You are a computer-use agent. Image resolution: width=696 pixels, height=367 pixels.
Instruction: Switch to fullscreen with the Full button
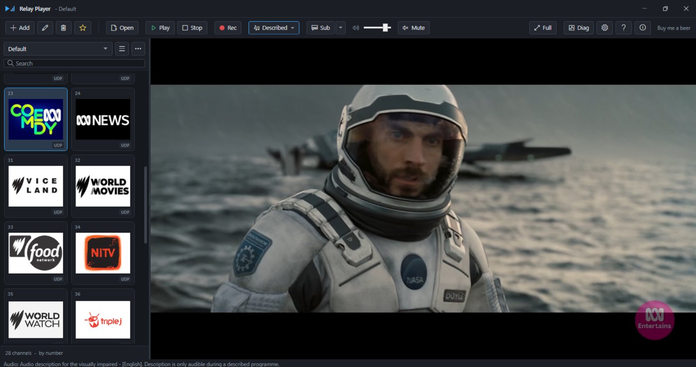543,28
